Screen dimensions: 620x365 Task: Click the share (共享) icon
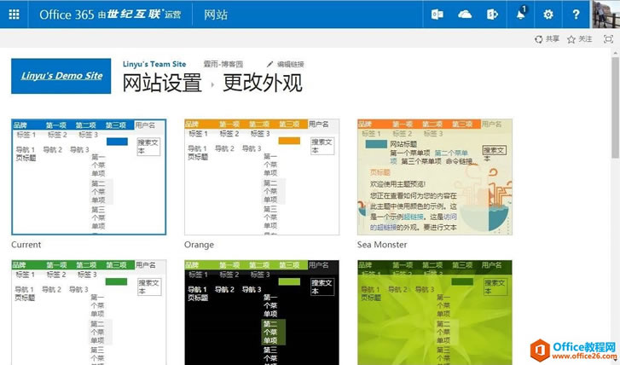click(x=538, y=39)
